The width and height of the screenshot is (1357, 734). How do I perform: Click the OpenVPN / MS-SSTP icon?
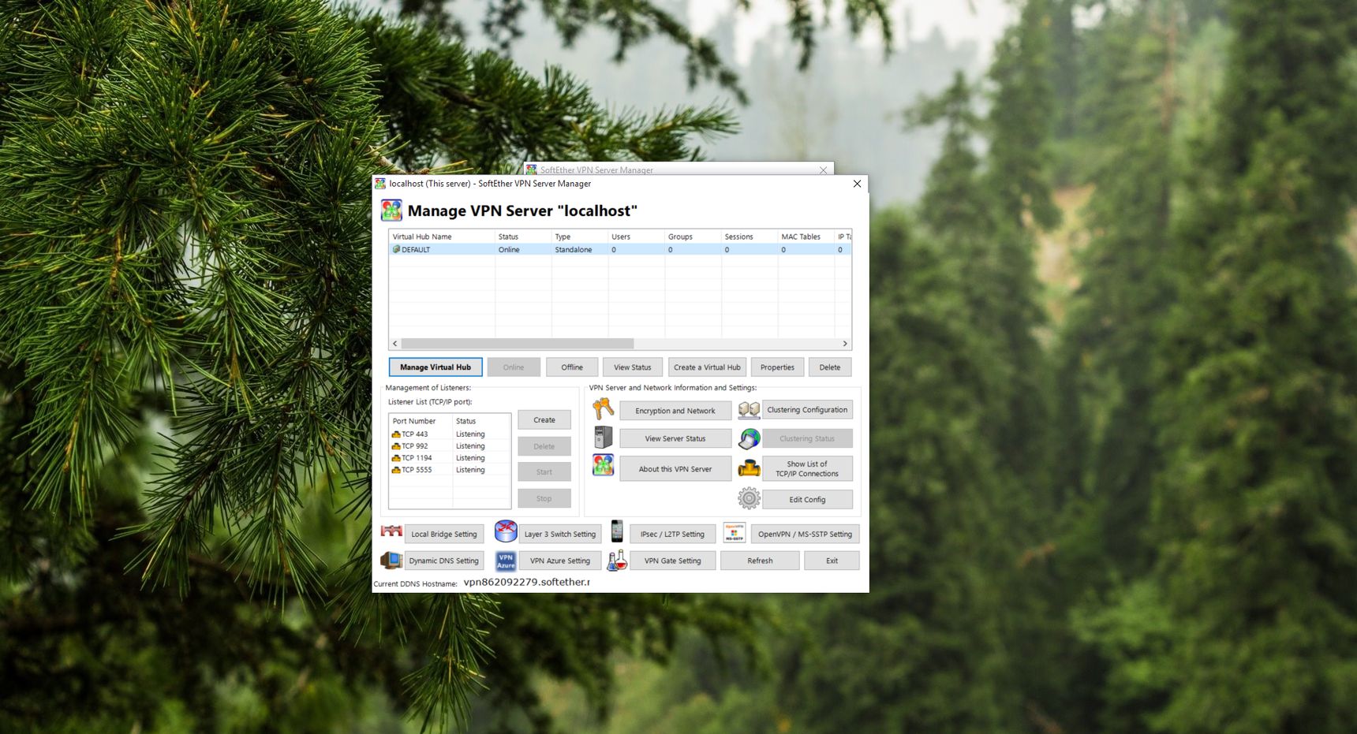tap(735, 533)
